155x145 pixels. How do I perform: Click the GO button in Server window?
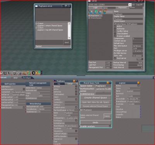134,5
